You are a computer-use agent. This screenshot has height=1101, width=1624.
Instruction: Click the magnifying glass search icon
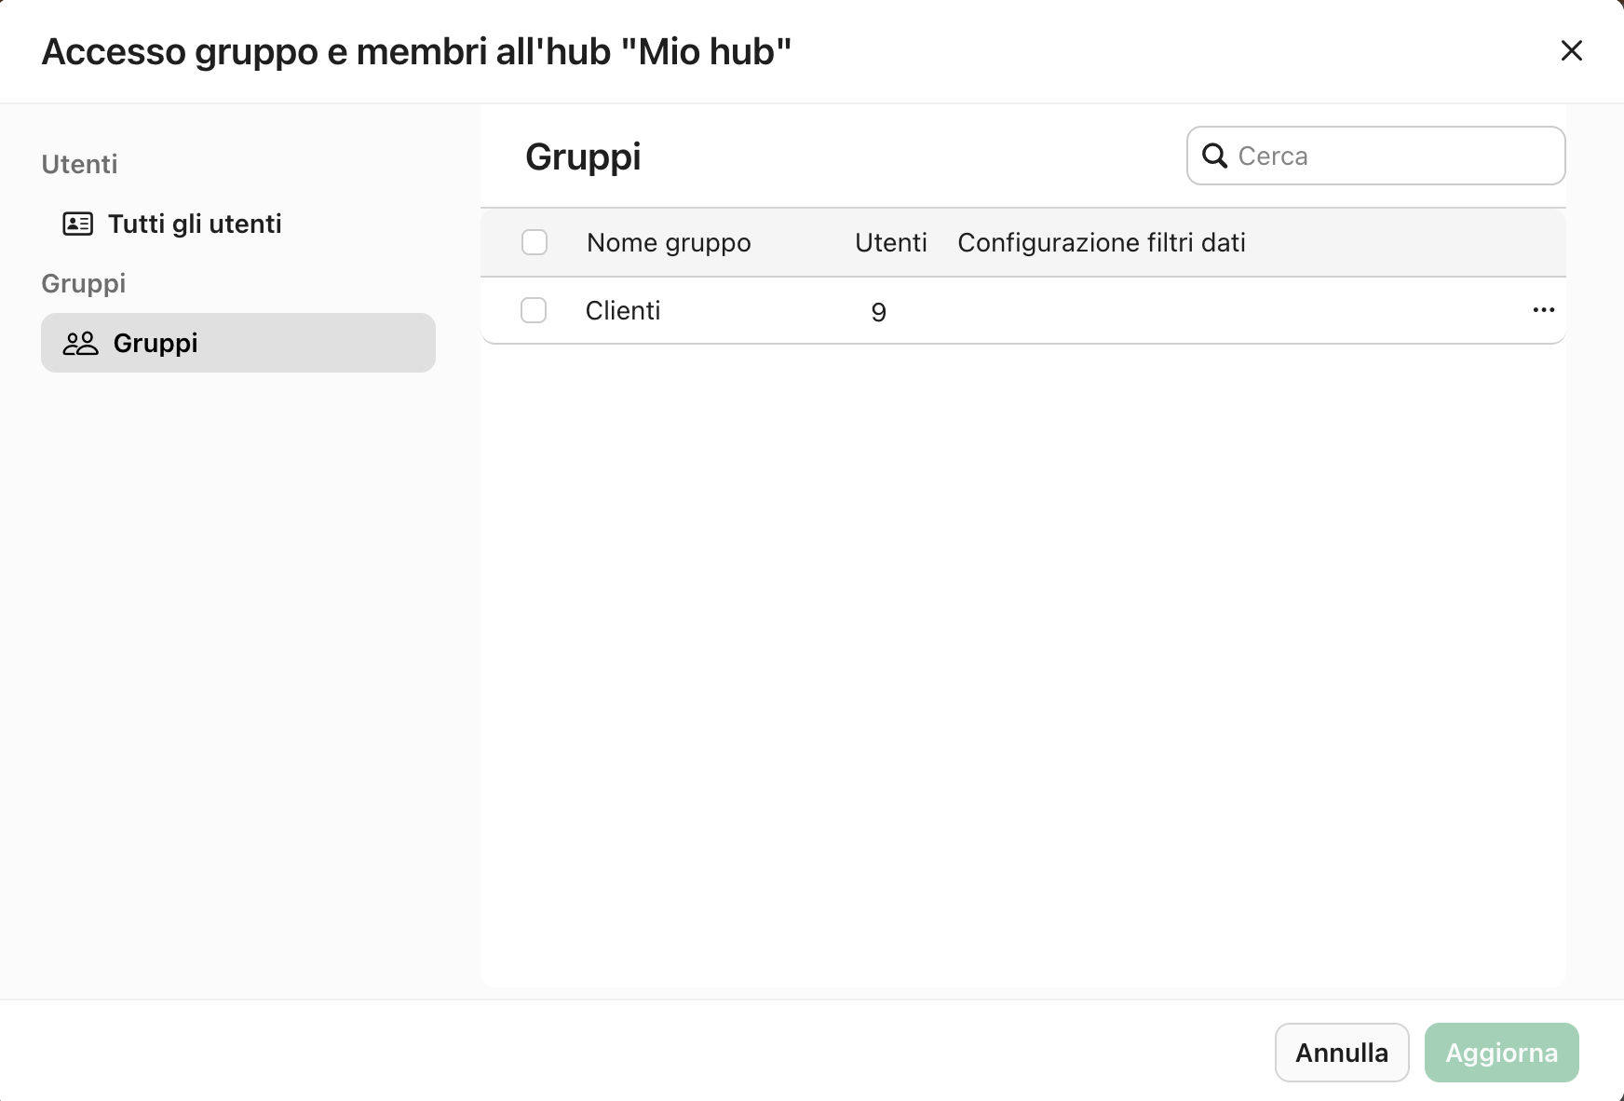click(x=1215, y=156)
